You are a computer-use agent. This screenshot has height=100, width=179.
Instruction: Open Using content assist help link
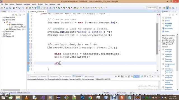(x=170, y=65)
